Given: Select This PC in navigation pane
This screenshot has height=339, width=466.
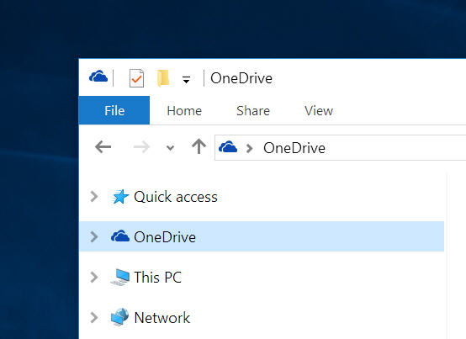Looking at the screenshot, I should 157,278.
